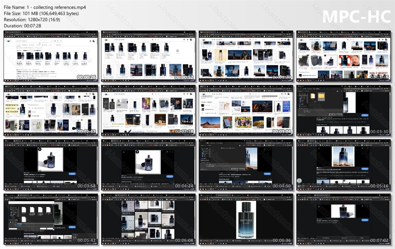Screen dimensions: 395x249
Task: Click the file browser thumbnail at 00:05:42
Action: [x=51, y=219]
